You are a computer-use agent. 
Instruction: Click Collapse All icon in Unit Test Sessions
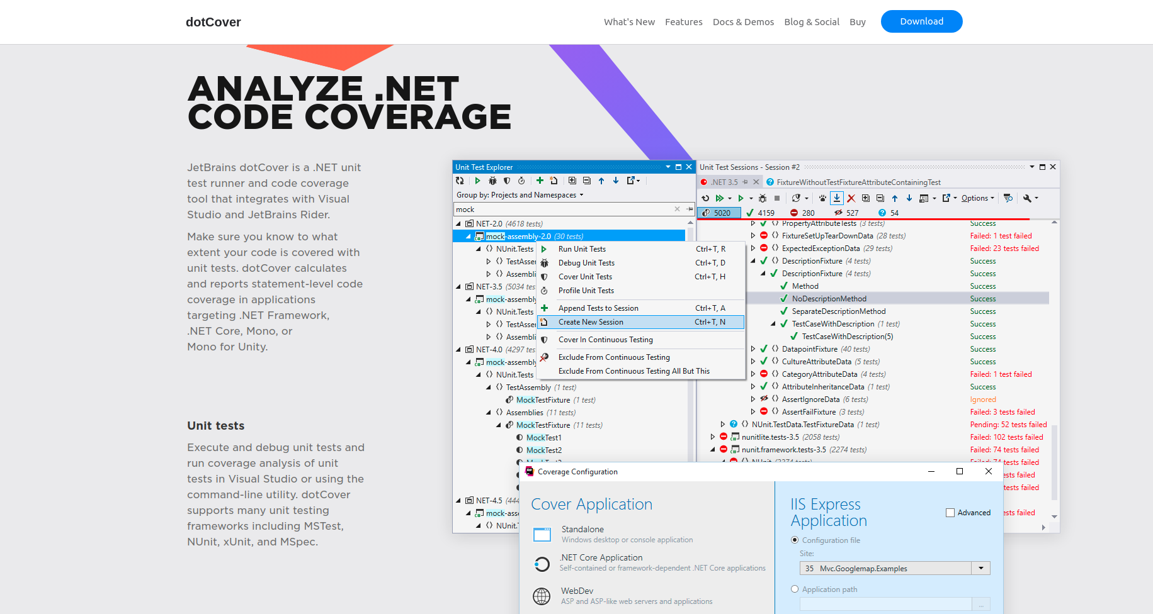point(880,198)
